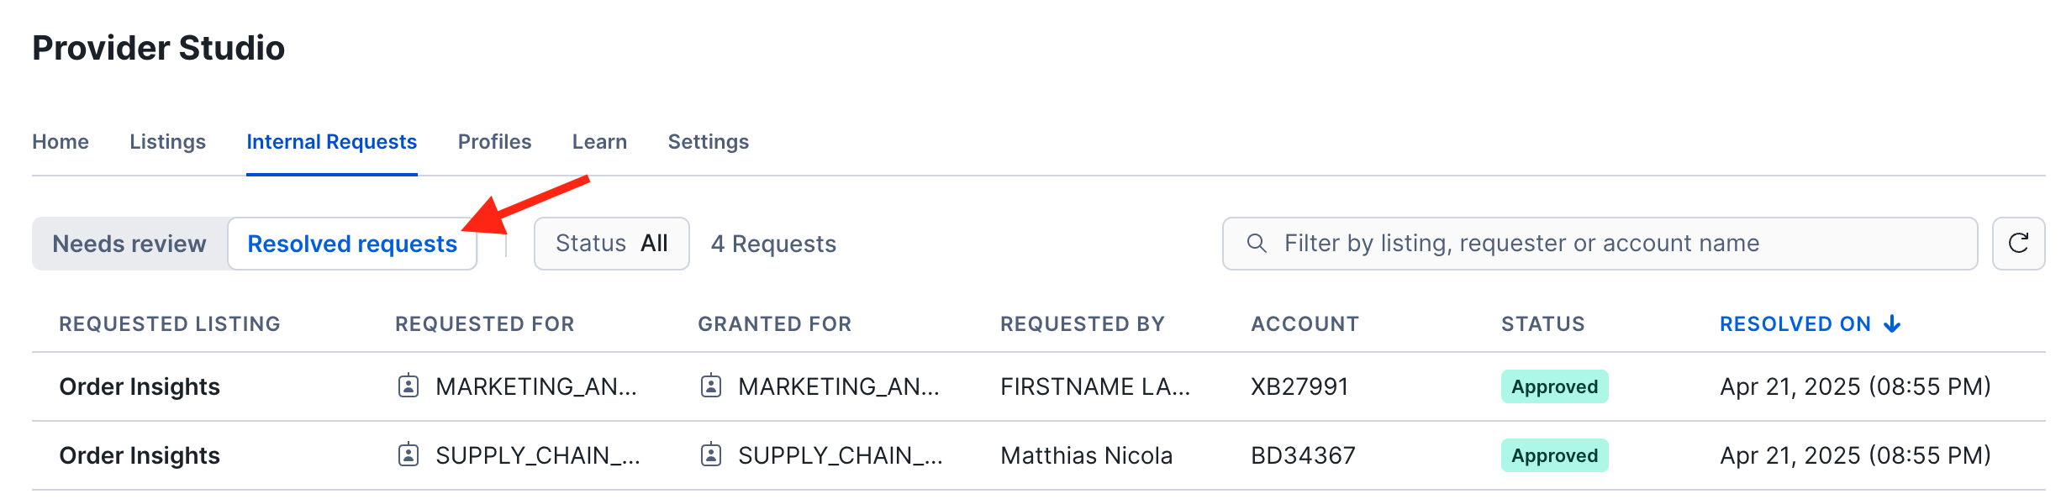Click Matthias Nicola requester name
Screen dimensions: 2061x499
[1086, 455]
